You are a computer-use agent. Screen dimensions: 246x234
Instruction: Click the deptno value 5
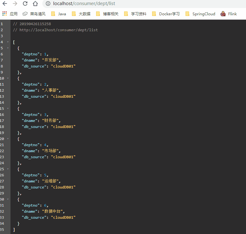(x=45, y=175)
